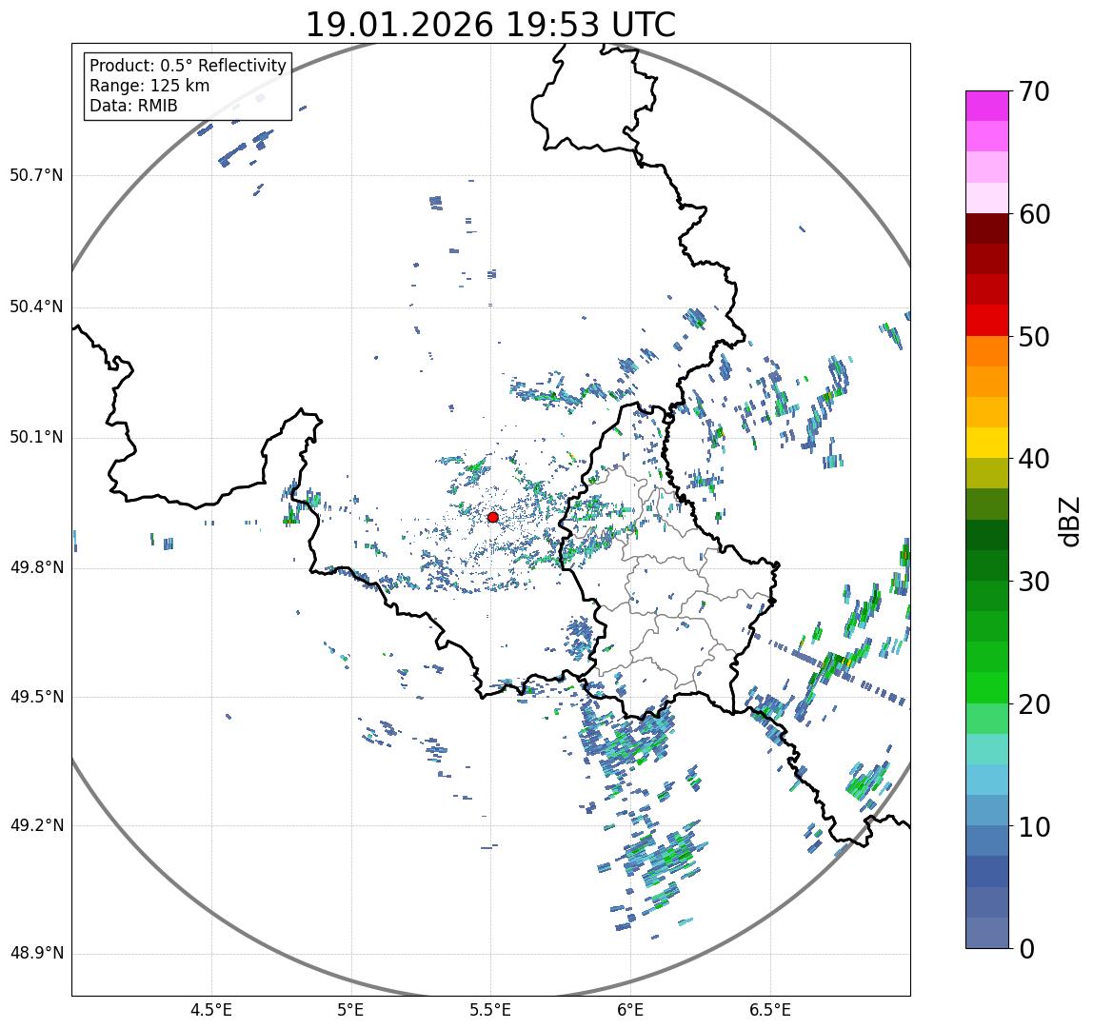Click the slate blue swatch at colorbar bottom

tap(987, 934)
